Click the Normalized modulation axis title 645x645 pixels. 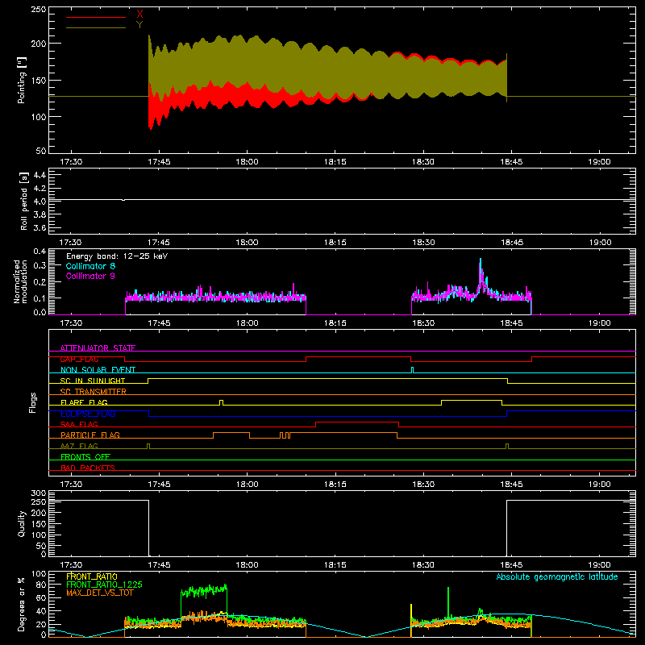20,281
